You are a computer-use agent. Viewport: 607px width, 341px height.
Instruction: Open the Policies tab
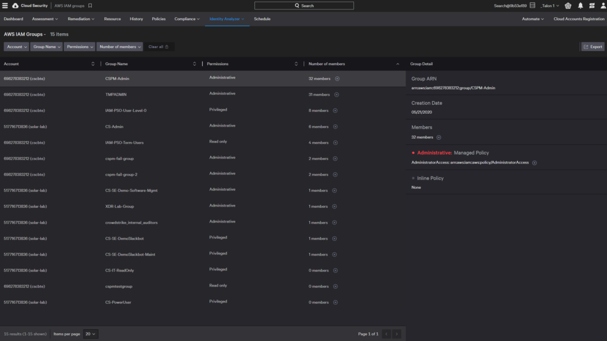[159, 19]
